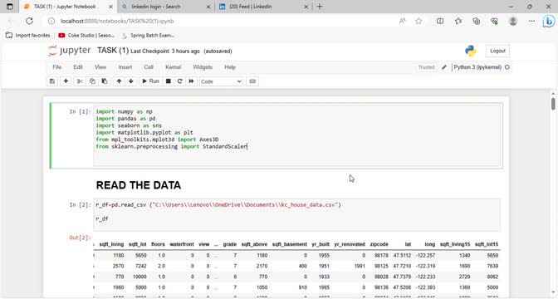Open the Insert menu
The image size is (558, 299).
(125, 67)
